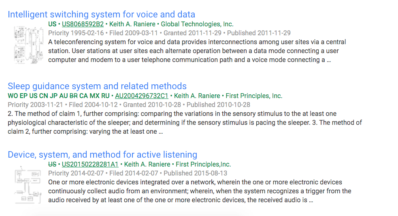
Task: Click 'Keith A. Raniere' in the sleep guidance result
Action: click(x=197, y=96)
